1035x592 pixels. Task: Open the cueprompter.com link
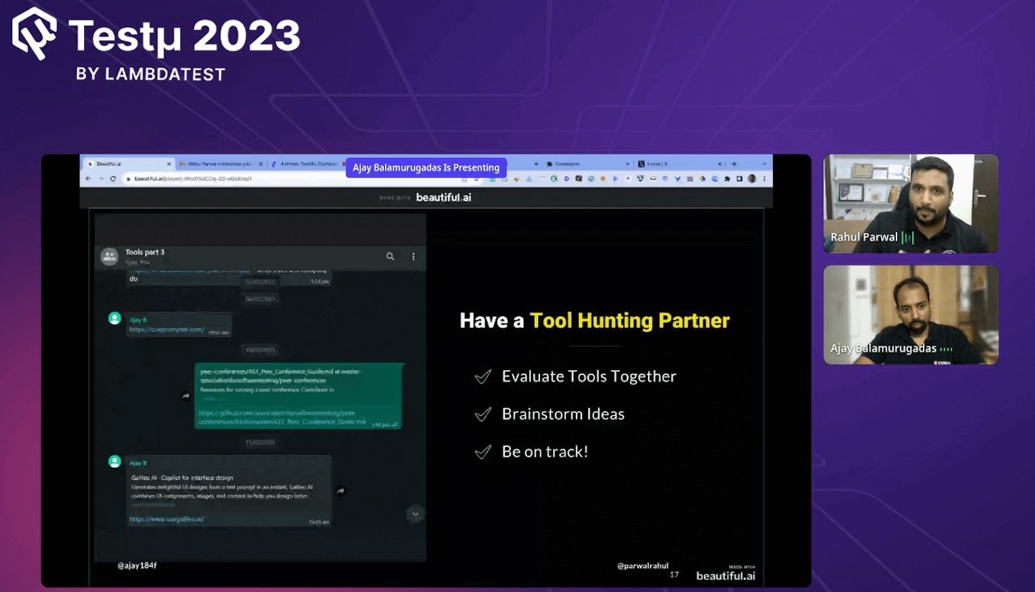(166, 329)
